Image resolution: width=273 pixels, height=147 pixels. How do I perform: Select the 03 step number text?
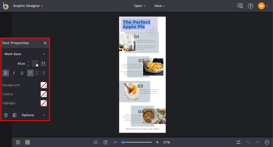click(x=140, y=86)
